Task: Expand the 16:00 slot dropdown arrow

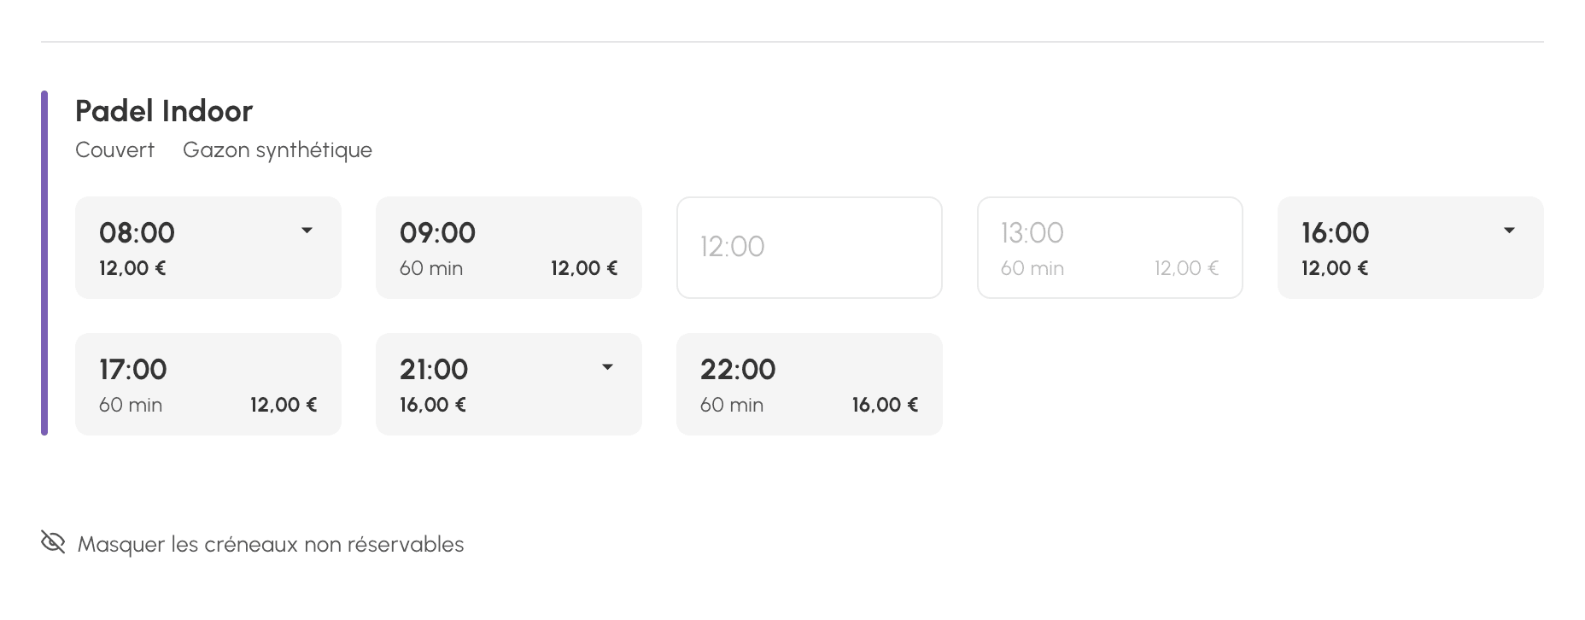Action: tap(1509, 231)
